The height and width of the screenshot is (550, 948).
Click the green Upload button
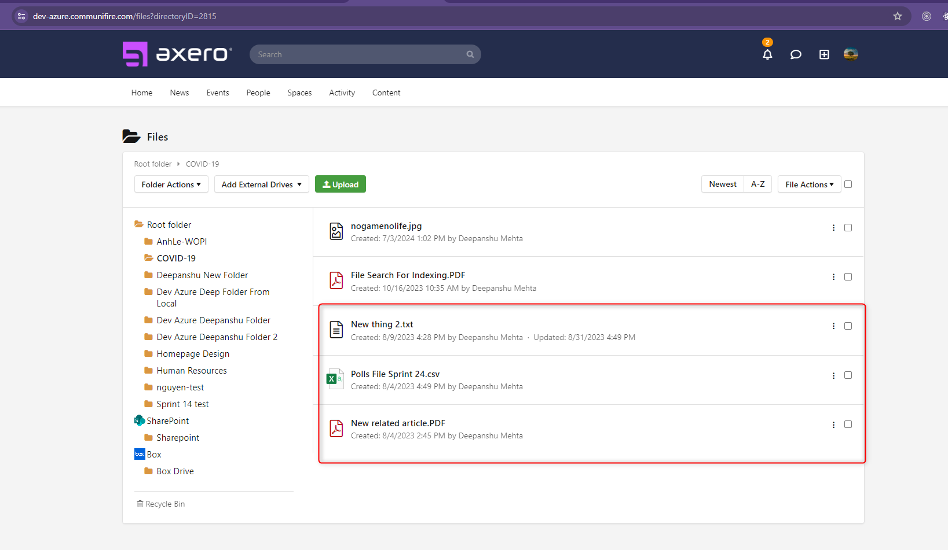pos(341,184)
